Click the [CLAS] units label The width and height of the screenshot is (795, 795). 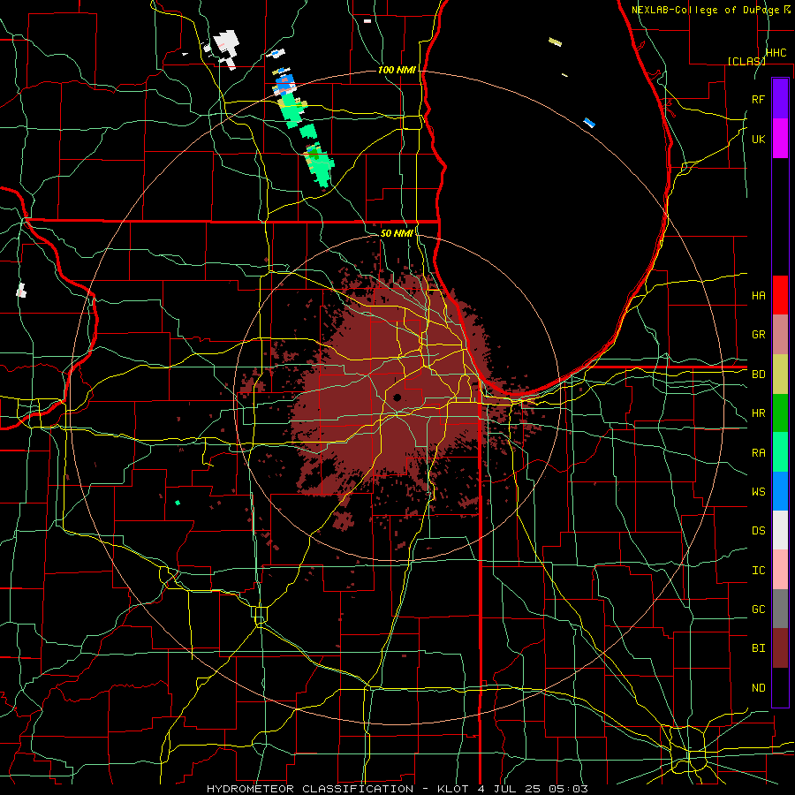[746, 61]
